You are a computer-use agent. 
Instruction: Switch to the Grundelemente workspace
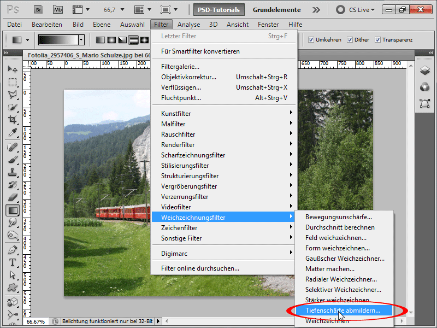click(277, 10)
